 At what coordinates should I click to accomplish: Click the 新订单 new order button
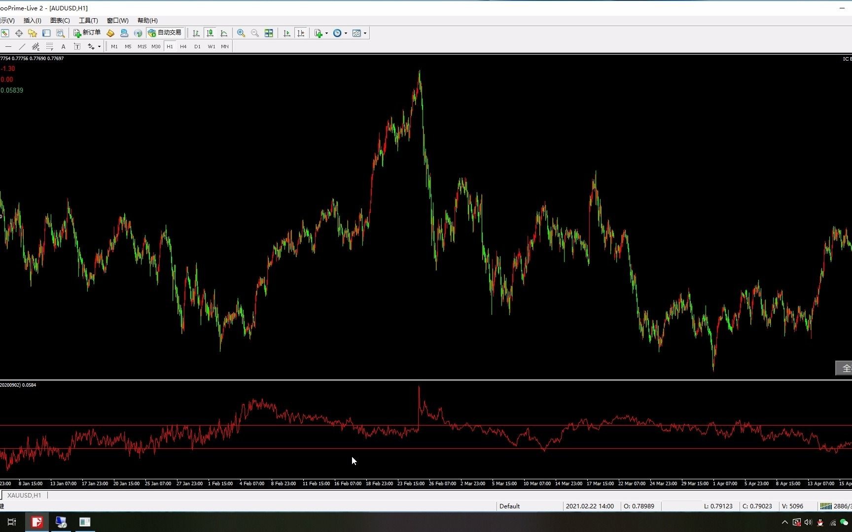coord(87,33)
